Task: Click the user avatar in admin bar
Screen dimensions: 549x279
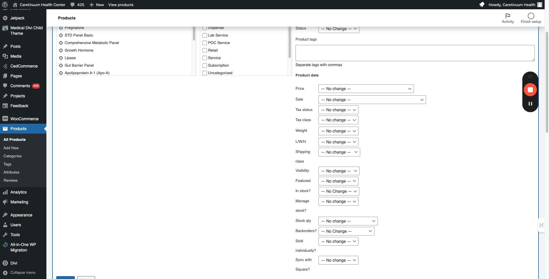Action: 540,5
